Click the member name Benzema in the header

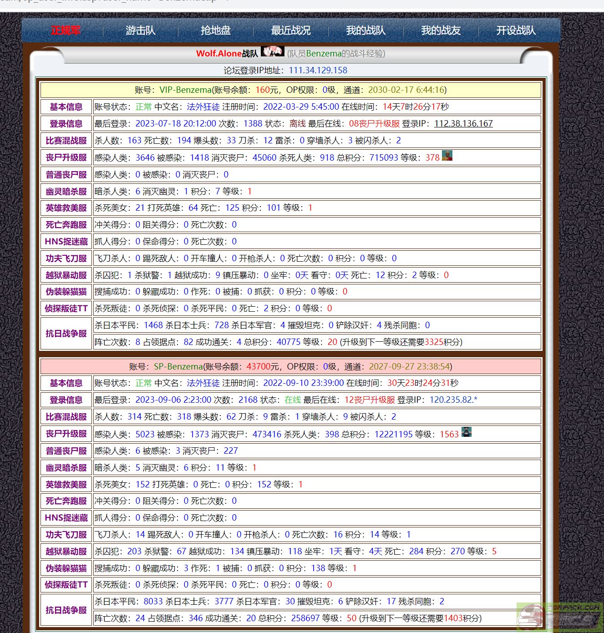(x=324, y=54)
